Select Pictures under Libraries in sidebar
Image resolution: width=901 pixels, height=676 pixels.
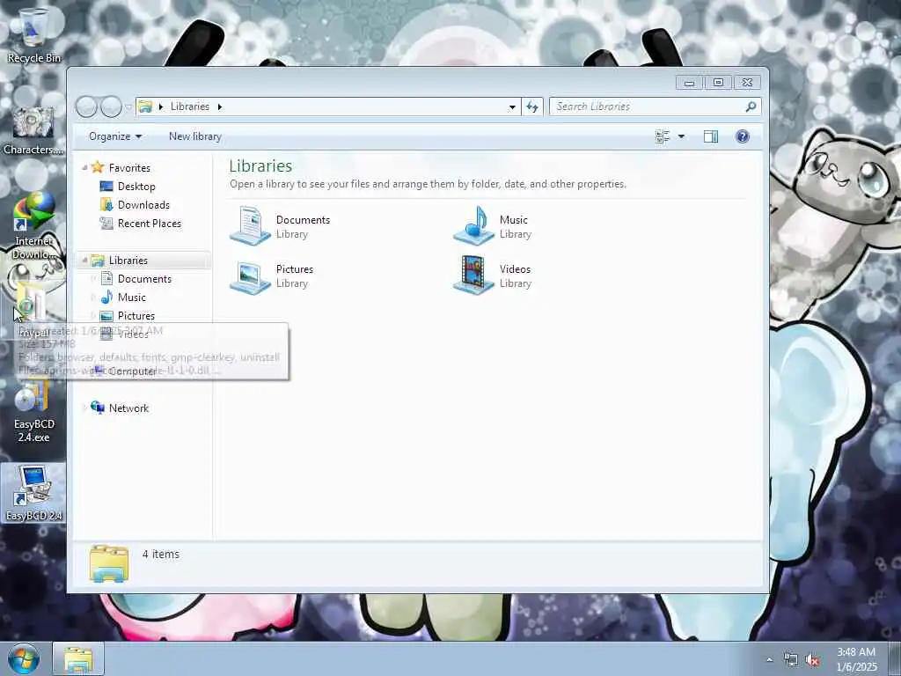[x=136, y=316]
